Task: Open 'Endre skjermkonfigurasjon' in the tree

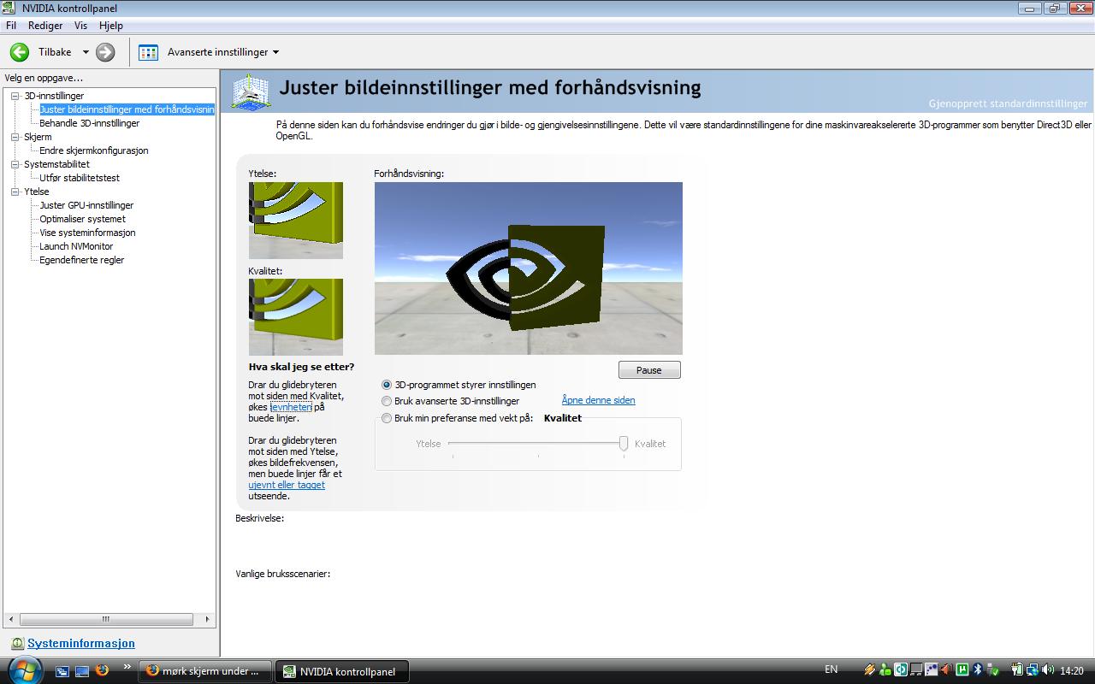Action: [x=94, y=150]
